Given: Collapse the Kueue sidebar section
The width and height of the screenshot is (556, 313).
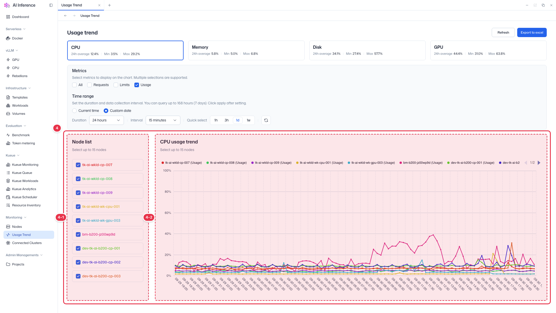Looking at the screenshot, I should [12, 155].
